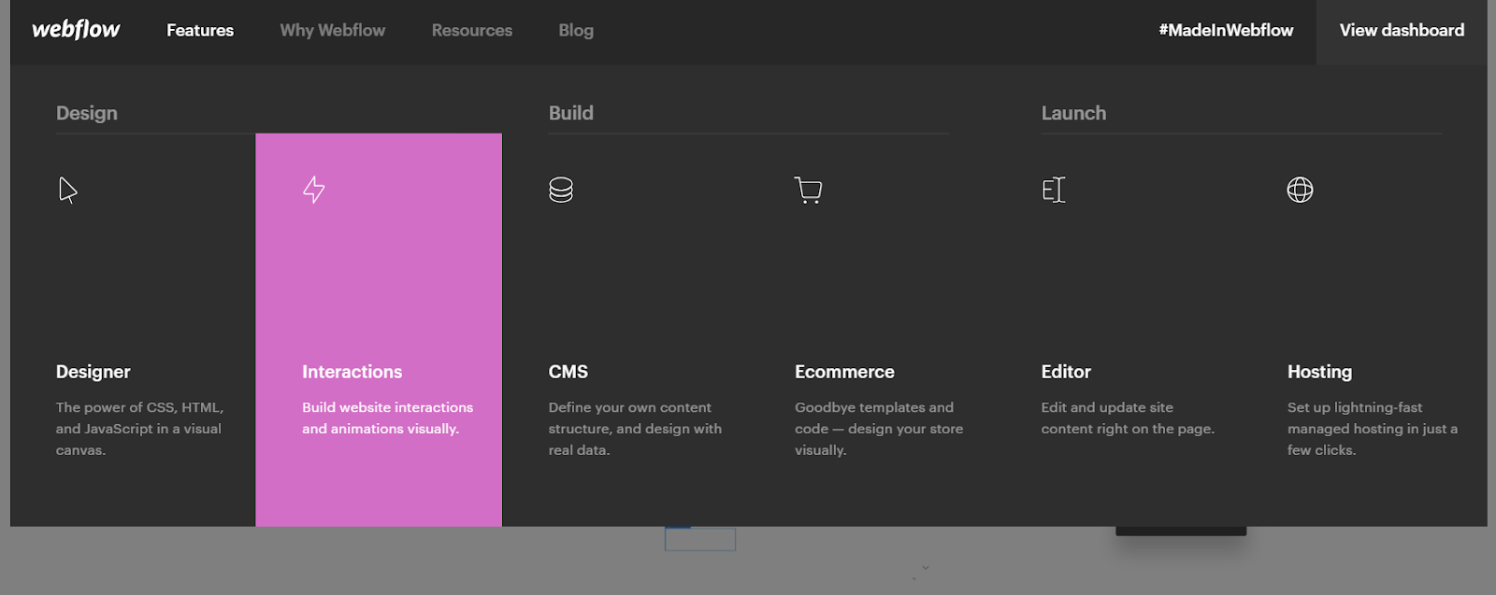1496x595 pixels.
Task: Click the Hosting globe icon
Action: click(1300, 190)
